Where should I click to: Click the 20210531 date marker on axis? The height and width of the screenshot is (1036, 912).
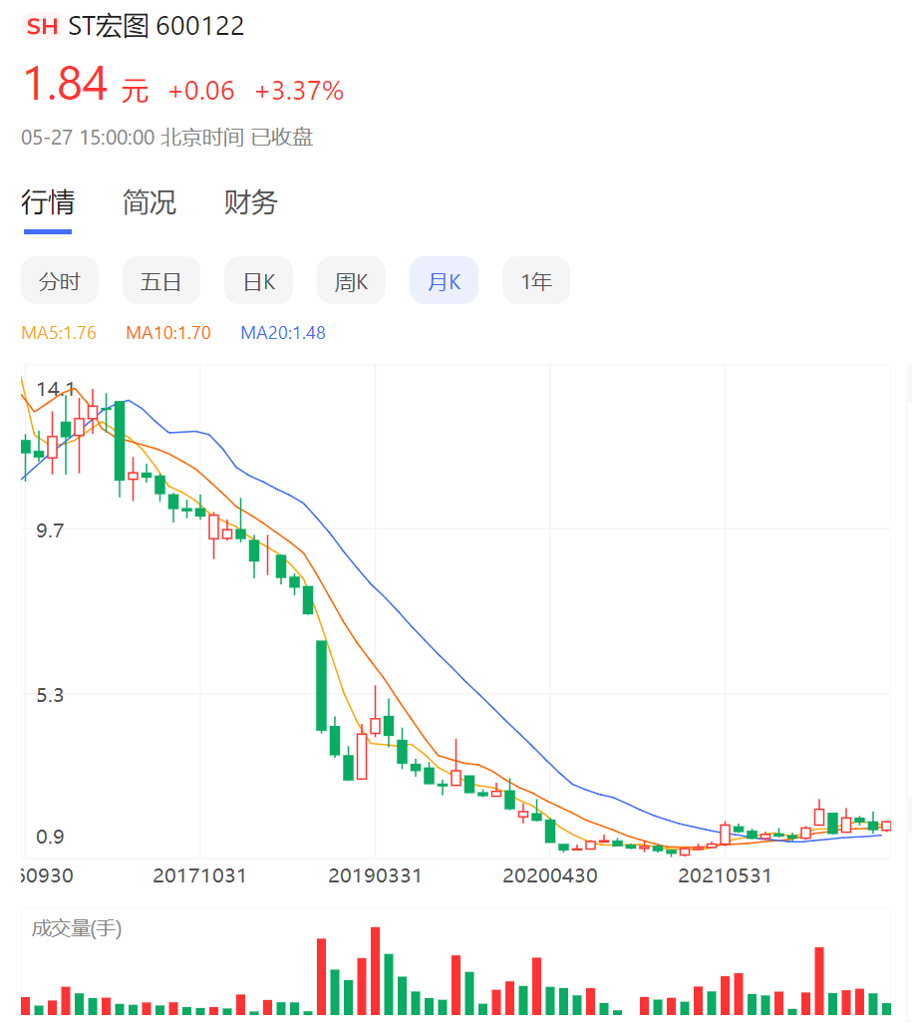[726, 876]
